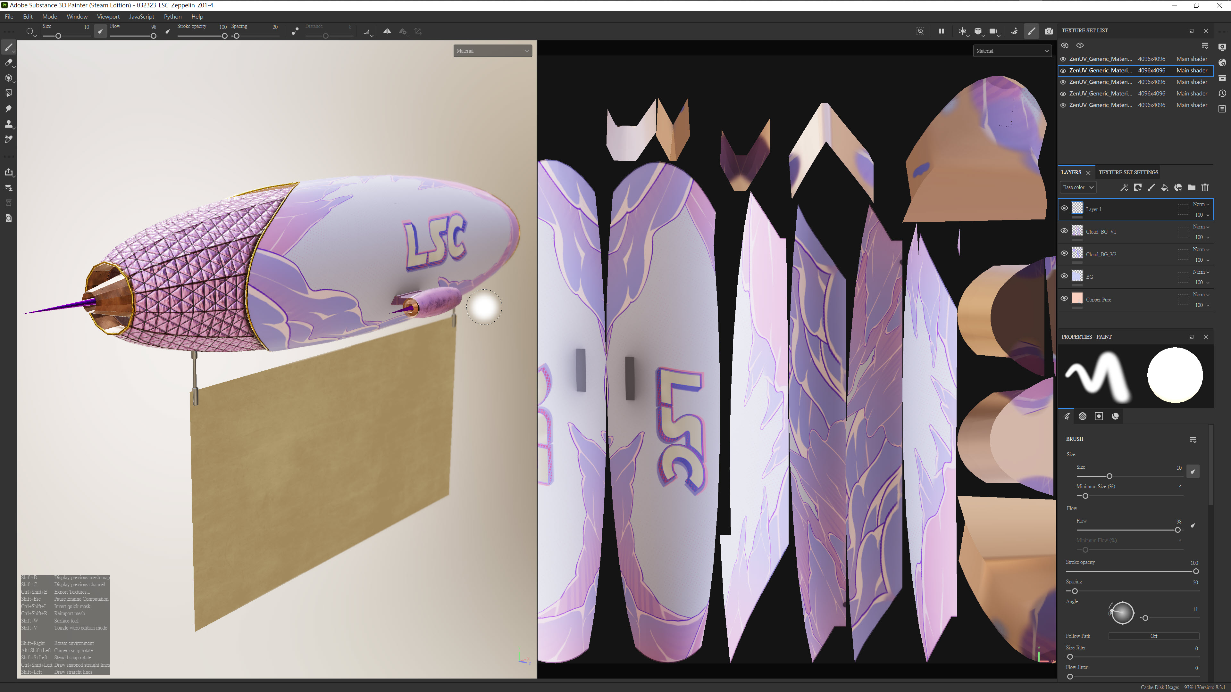
Task: Select the Polygon Fill tool
Action: 8,93
